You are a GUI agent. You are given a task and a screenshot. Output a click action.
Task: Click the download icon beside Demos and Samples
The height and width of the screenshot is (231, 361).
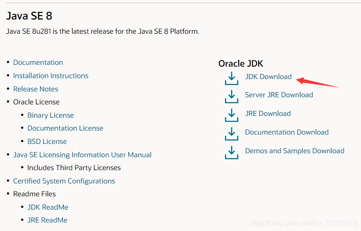pyautogui.click(x=232, y=152)
